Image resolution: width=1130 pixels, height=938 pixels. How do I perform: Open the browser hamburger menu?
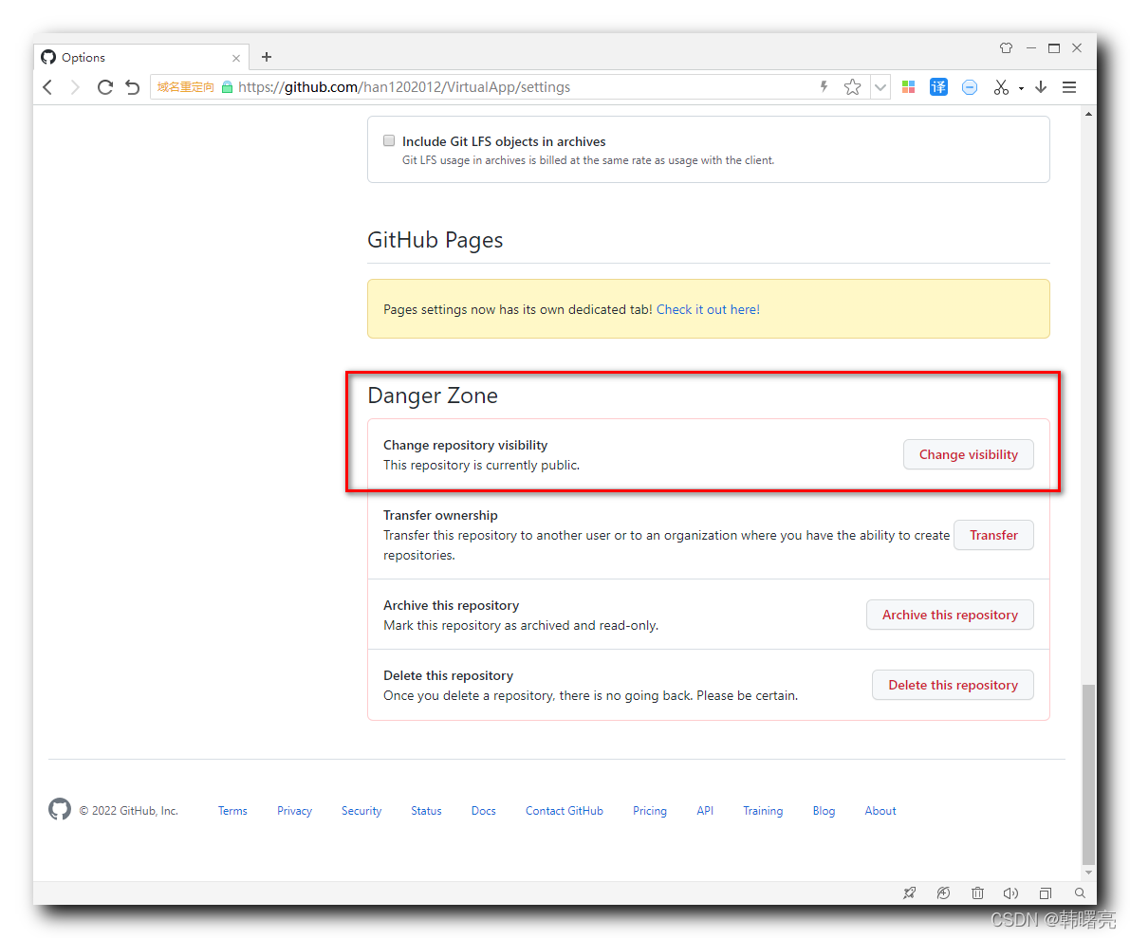(1069, 86)
